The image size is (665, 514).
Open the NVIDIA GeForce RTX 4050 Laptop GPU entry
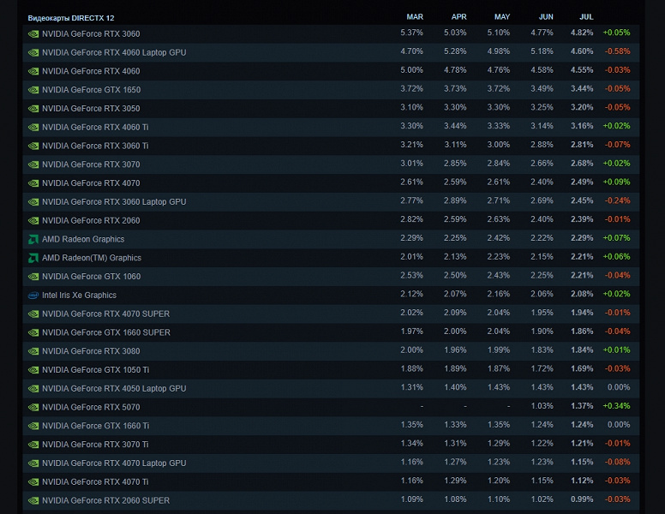coord(114,388)
